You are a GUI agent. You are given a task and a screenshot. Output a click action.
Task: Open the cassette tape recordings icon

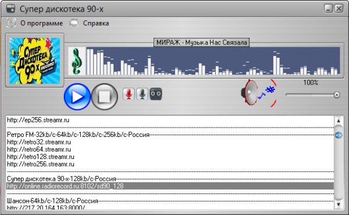[x=155, y=94]
